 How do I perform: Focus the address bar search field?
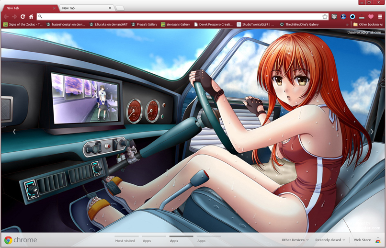(182, 16)
